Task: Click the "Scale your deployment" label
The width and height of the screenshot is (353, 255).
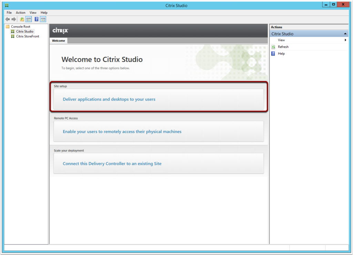Action: click(x=69, y=150)
